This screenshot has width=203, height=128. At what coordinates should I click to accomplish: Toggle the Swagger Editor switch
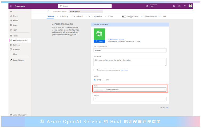(124, 16)
